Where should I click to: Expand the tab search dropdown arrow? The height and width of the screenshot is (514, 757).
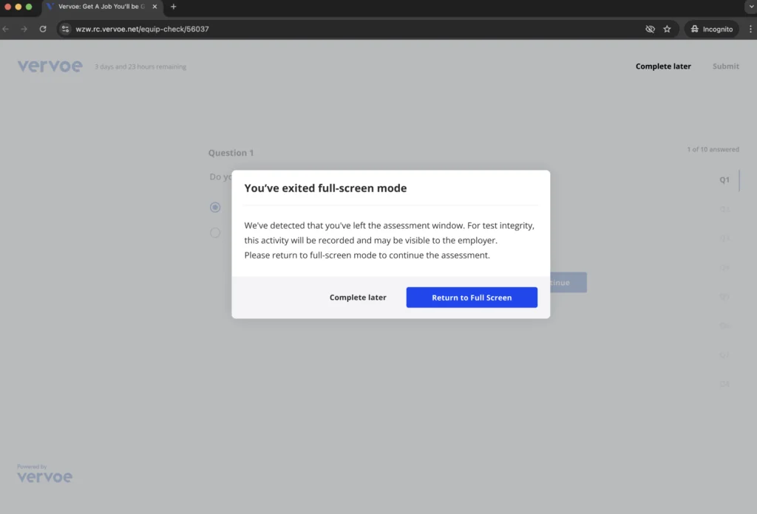750,7
